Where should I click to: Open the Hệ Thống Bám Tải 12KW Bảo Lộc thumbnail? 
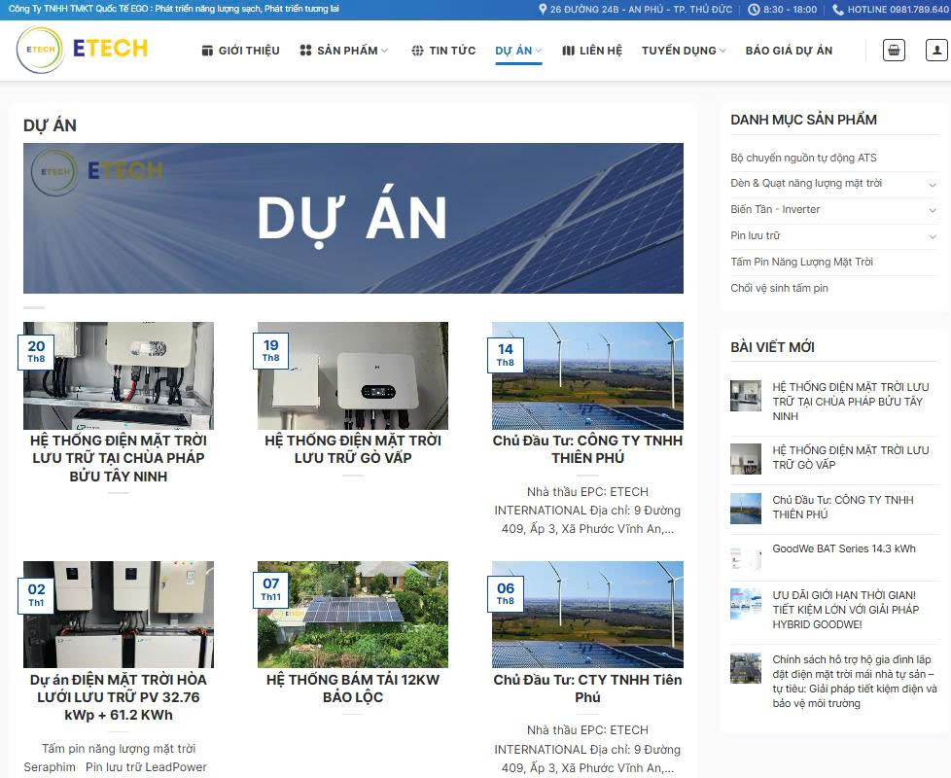point(353,614)
